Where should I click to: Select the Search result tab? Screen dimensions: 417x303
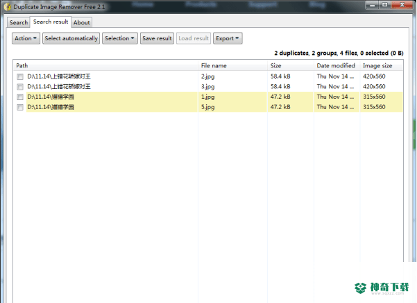[x=51, y=22]
